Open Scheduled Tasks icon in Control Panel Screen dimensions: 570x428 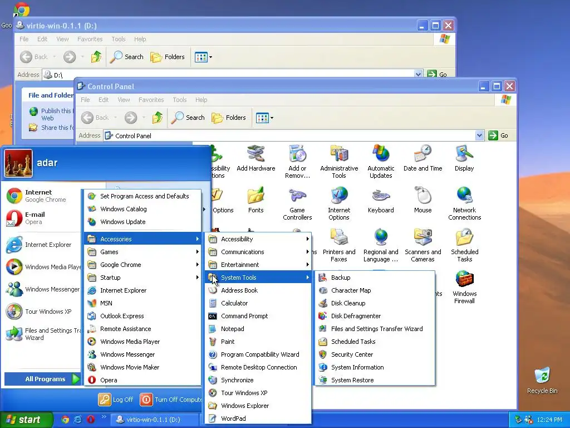click(x=464, y=246)
